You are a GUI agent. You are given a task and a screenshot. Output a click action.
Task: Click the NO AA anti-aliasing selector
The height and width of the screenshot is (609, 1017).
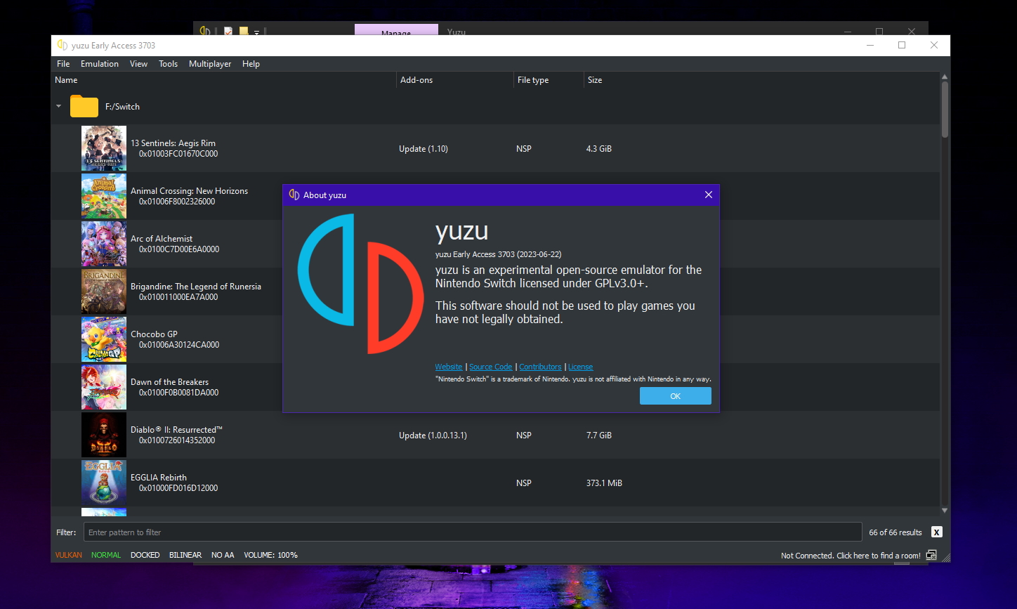[223, 555]
